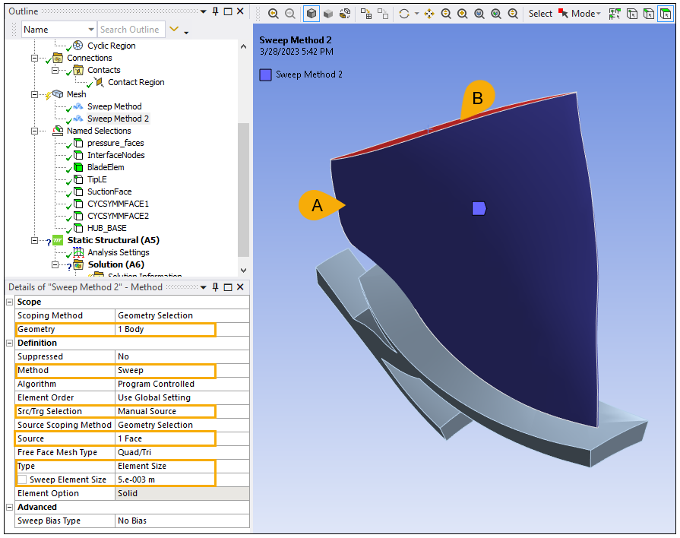
Task: Pin the Outline panel
Action: click(x=216, y=12)
